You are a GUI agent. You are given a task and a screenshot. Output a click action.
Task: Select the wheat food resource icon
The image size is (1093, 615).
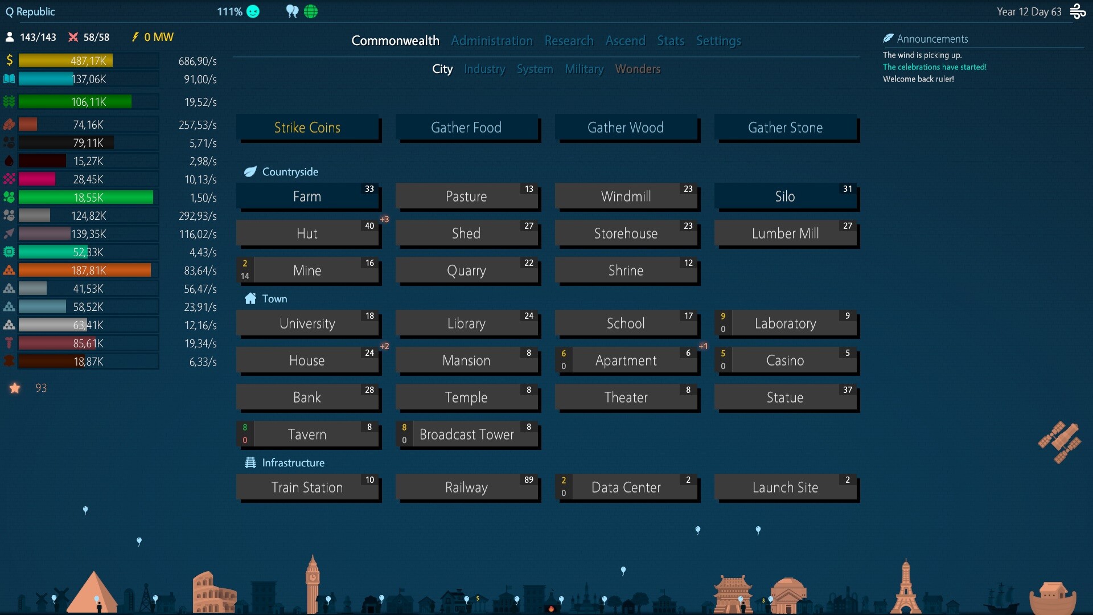pos(9,101)
